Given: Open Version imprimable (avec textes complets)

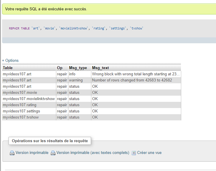Looking at the screenshot, I should 93,153.
